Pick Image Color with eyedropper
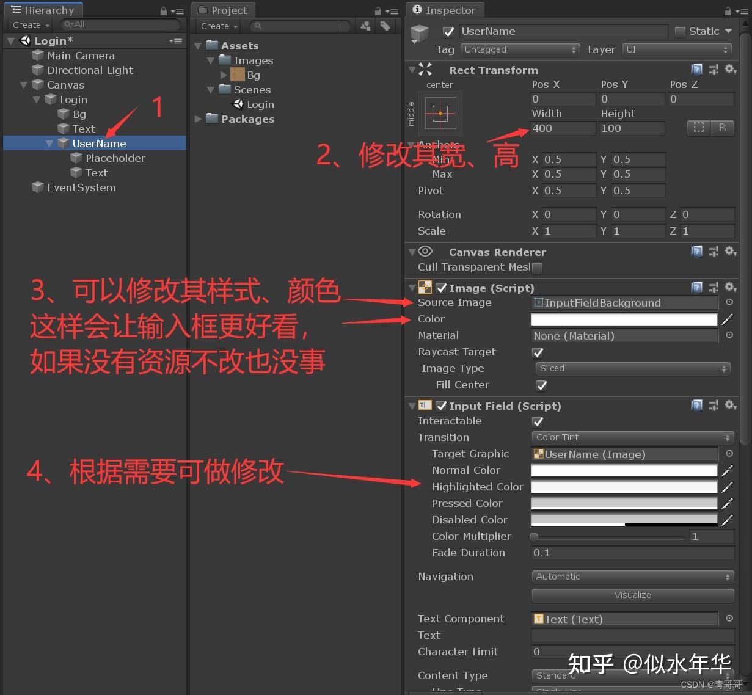 click(727, 319)
